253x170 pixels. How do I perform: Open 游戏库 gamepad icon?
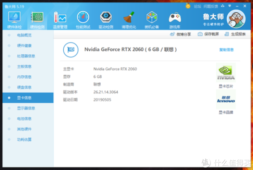(x=175, y=20)
